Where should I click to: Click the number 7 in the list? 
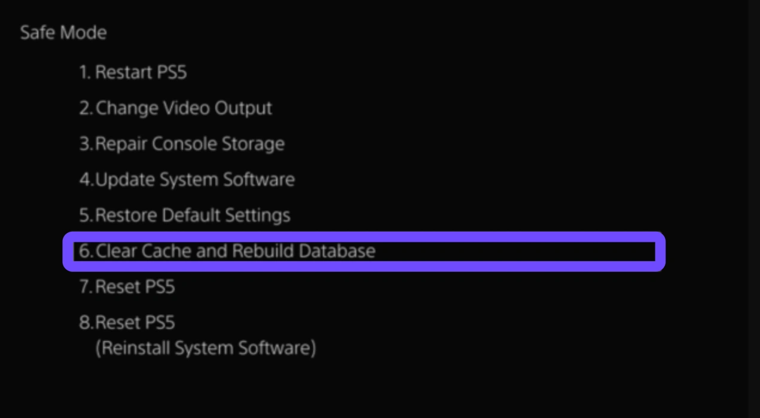pos(85,287)
